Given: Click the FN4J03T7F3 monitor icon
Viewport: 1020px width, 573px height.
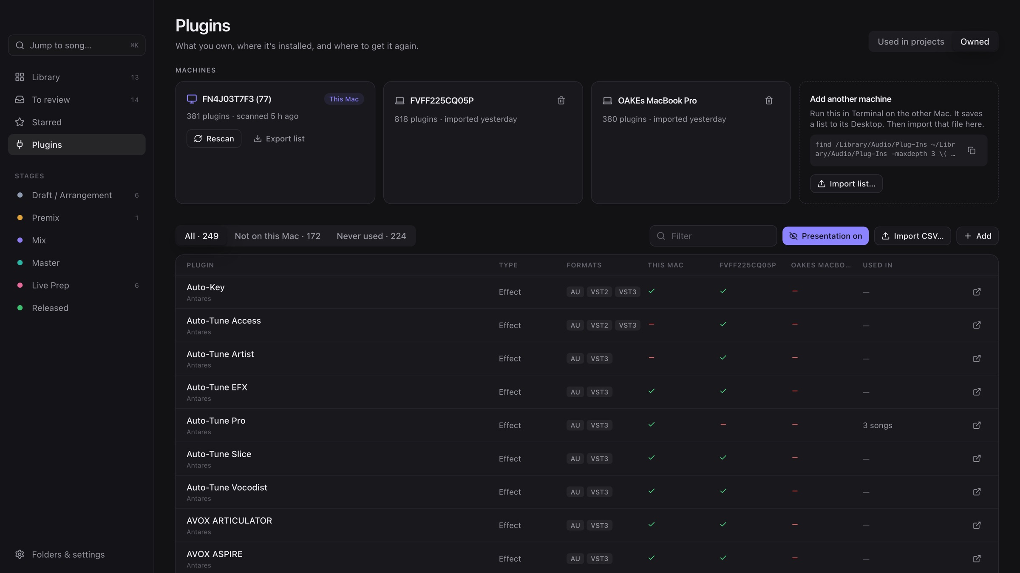Looking at the screenshot, I should coord(192,99).
